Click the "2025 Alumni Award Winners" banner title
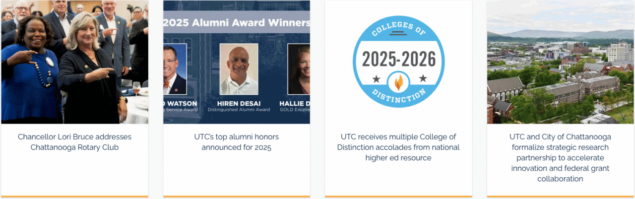635x199 pixels. [237, 23]
